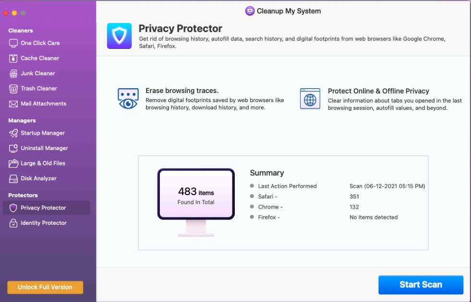Click the Trash Cleaner bin icon
This screenshot has width=471, height=302.
(x=13, y=89)
